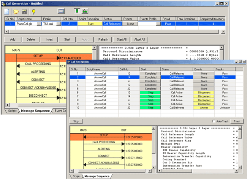Viewport: 247px width, 179px height.
Task: Click the Trash button
Action: [237, 121]
